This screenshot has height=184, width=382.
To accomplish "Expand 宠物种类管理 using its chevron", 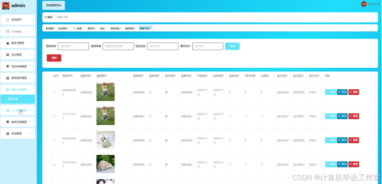I will pos(30,66).
